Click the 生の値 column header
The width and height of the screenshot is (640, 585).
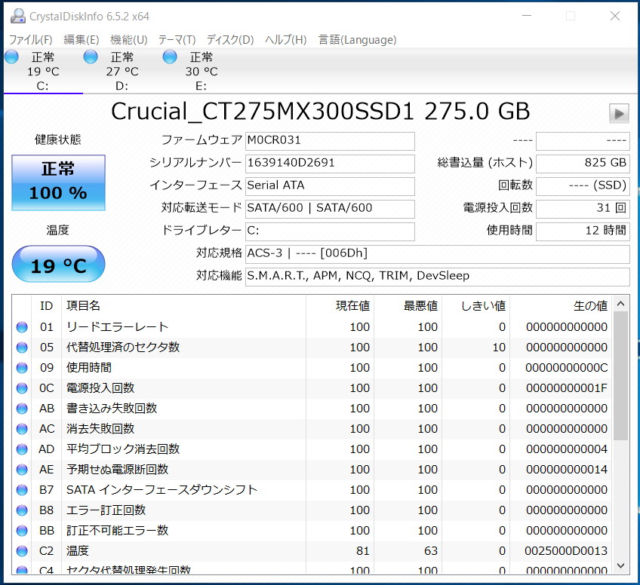(x=562, y=306)
